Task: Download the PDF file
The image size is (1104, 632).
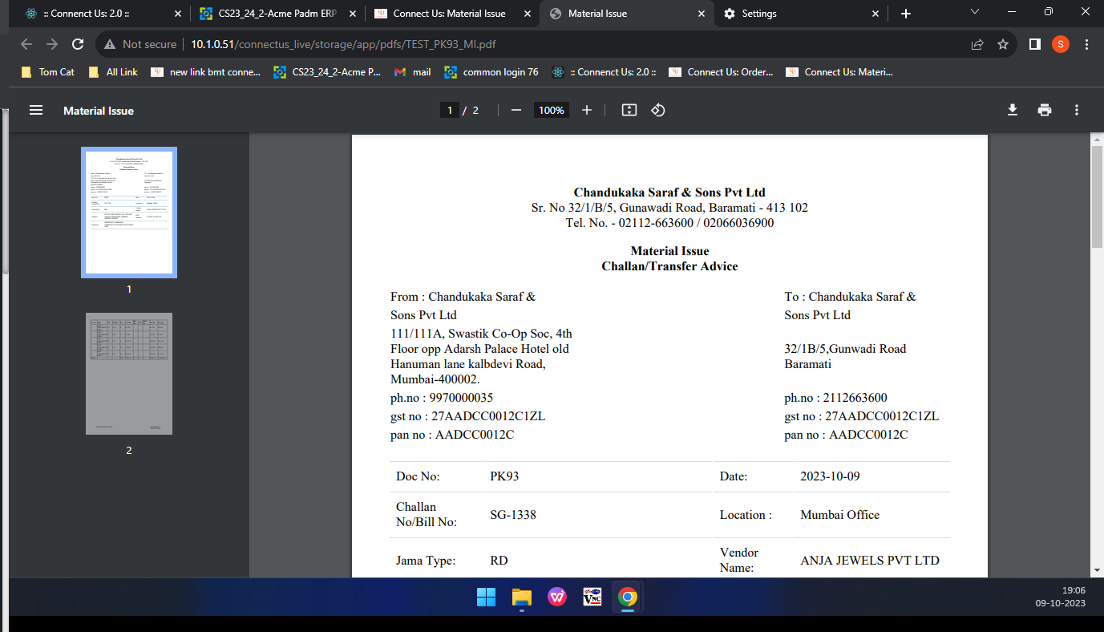Action: [1013, 110]
